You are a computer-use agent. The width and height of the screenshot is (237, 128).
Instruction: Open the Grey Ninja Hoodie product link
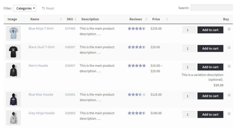point(41,113)
